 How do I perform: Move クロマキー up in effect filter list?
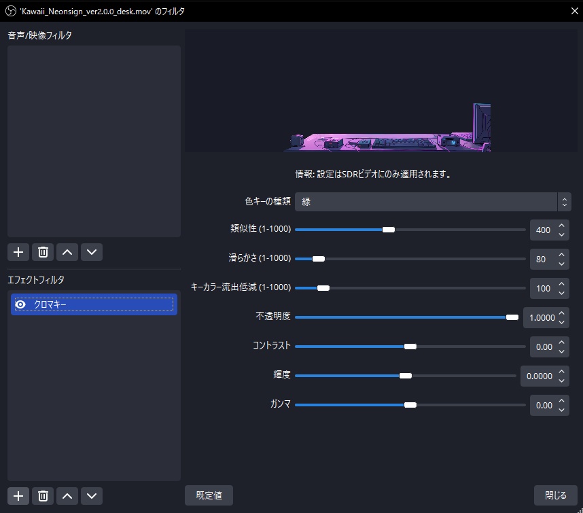point(67,496)
